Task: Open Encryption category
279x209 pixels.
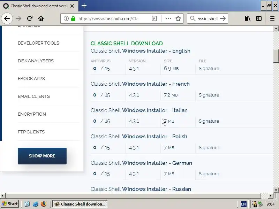Action: (32, 114)
